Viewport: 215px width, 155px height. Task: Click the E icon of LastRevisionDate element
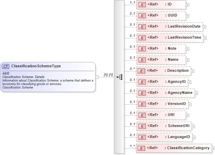point(142,27)
